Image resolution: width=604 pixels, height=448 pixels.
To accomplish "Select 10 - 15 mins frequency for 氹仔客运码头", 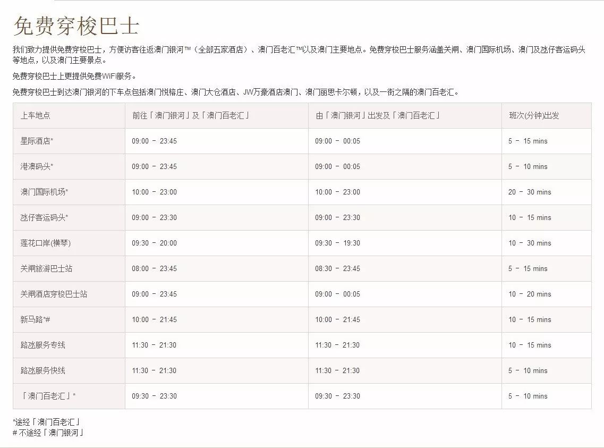I will 530,217.
